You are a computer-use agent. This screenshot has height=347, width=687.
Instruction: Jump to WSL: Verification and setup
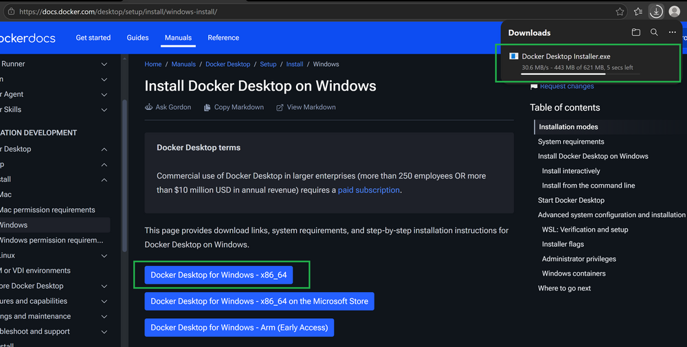tap(585, 230)
